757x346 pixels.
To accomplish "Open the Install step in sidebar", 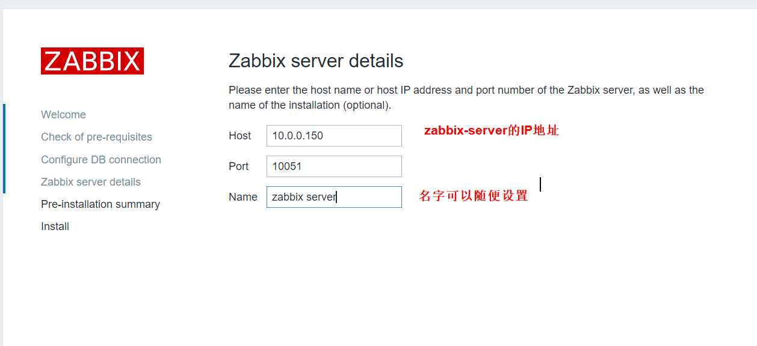I will pos(55,226).
